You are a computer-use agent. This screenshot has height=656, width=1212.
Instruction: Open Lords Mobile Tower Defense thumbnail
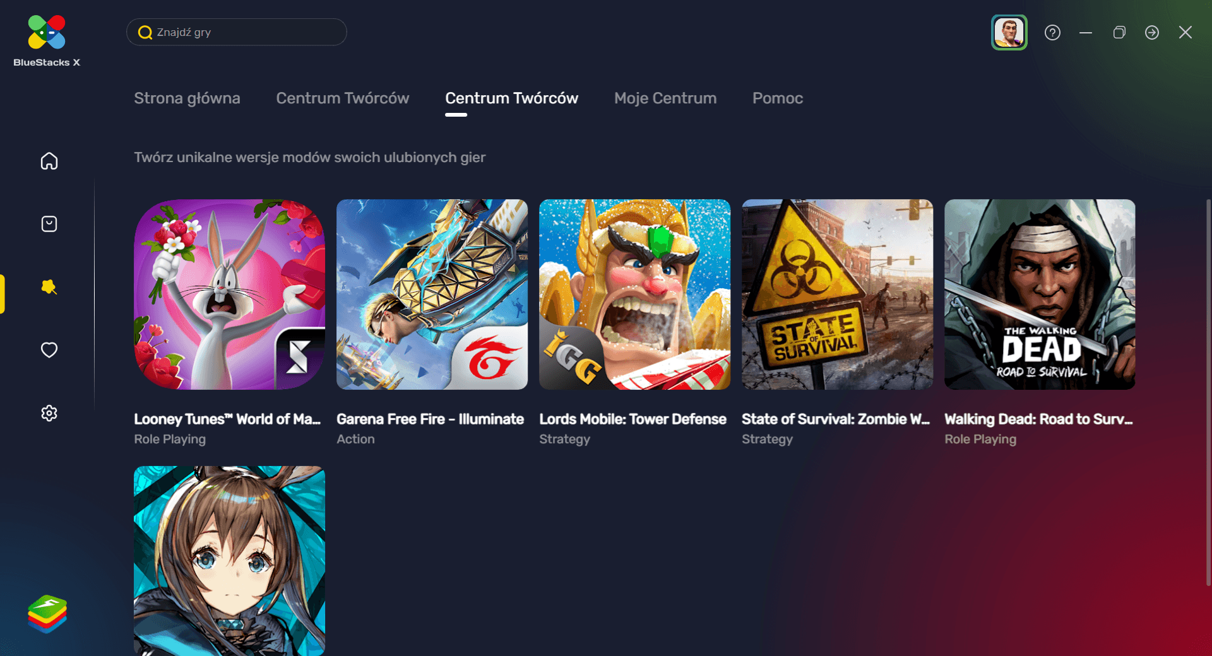(x=634, y=295)
